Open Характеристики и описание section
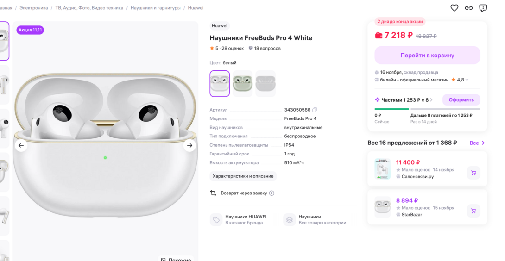The height and width of the screenshot is (261, 505). pos(243,176)
